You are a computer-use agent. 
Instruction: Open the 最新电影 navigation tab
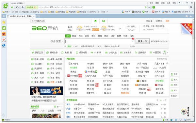coord(81,53)
